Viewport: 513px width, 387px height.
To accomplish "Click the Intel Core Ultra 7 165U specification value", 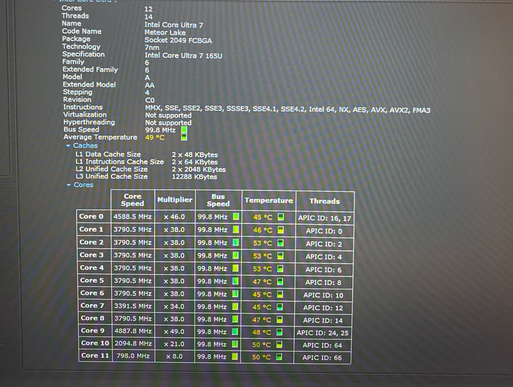I will [184, 56].
